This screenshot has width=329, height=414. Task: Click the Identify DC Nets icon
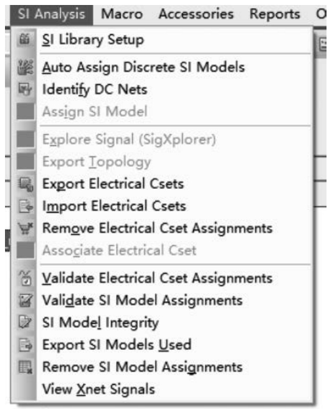point(26,89)
